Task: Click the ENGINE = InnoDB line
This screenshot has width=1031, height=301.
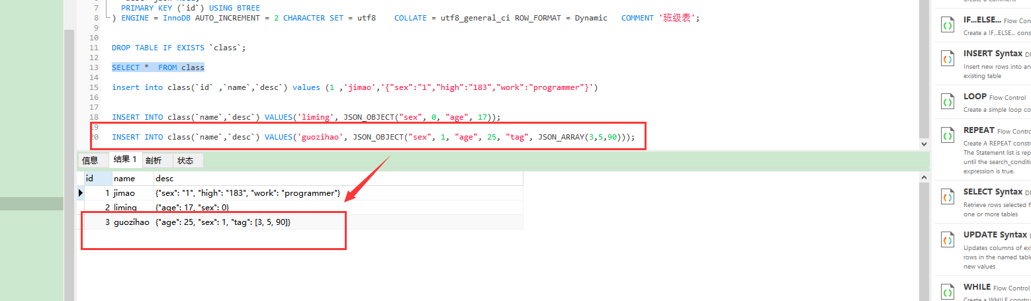Action: (406, 18)
